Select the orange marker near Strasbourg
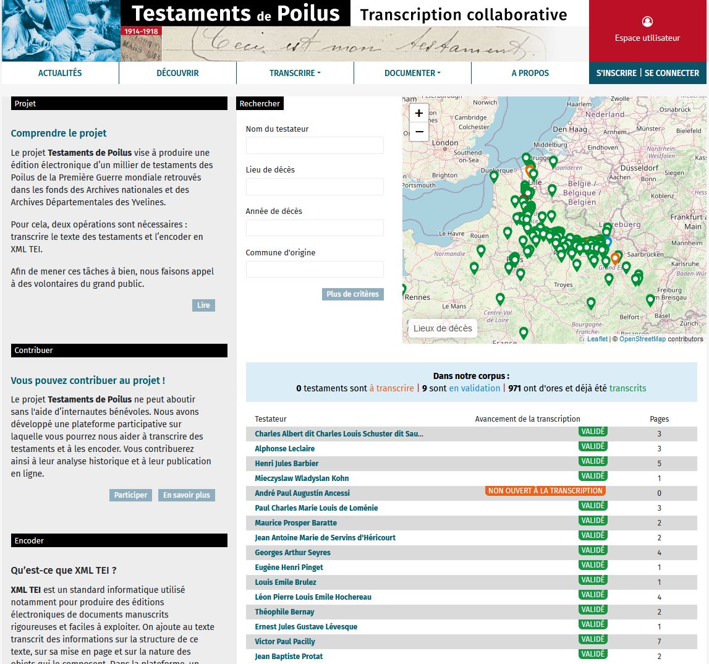This screenshot has width=709, height=664. (615, 258)
